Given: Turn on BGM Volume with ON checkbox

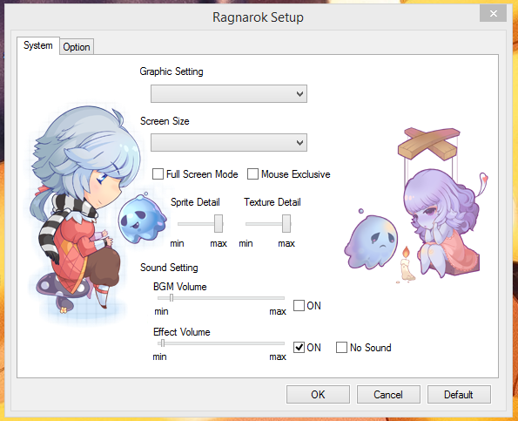Looking at the screenshot, I should click(x=299, y=305).
